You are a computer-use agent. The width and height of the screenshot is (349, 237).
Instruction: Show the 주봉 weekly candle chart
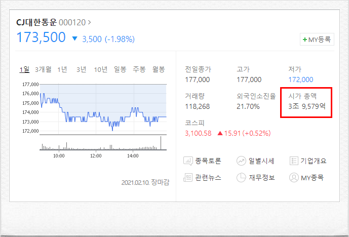click(x=139, y=69)
